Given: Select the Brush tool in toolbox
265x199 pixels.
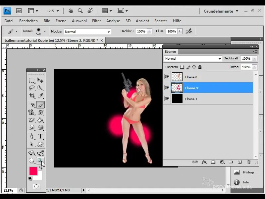Looking at the screenshot, I should tap(40, 104).
